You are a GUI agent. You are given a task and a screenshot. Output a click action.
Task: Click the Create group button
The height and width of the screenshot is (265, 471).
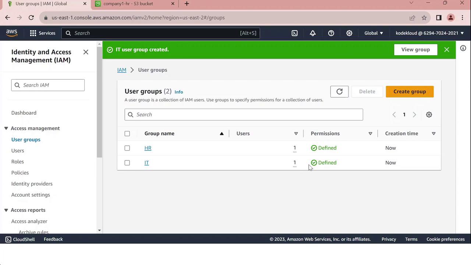[410, 92]
